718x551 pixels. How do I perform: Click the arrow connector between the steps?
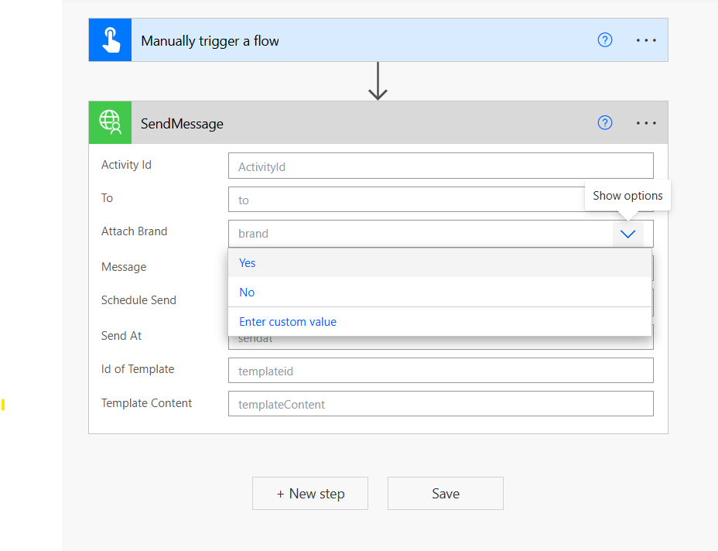pos(378,81)
